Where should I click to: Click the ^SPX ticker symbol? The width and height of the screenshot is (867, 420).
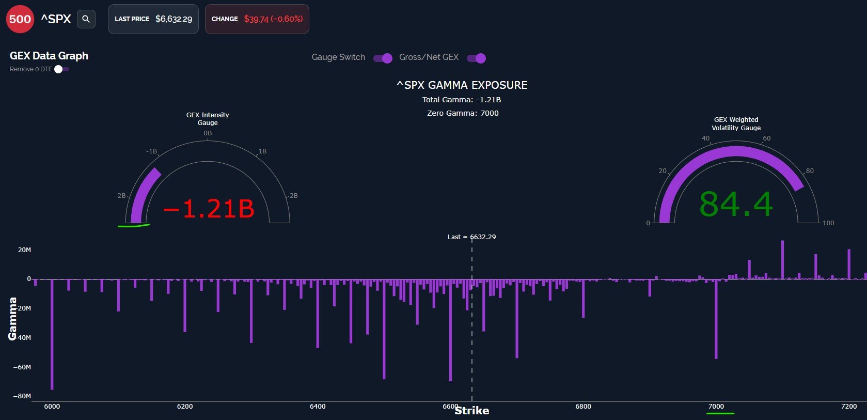click(56, 19)
